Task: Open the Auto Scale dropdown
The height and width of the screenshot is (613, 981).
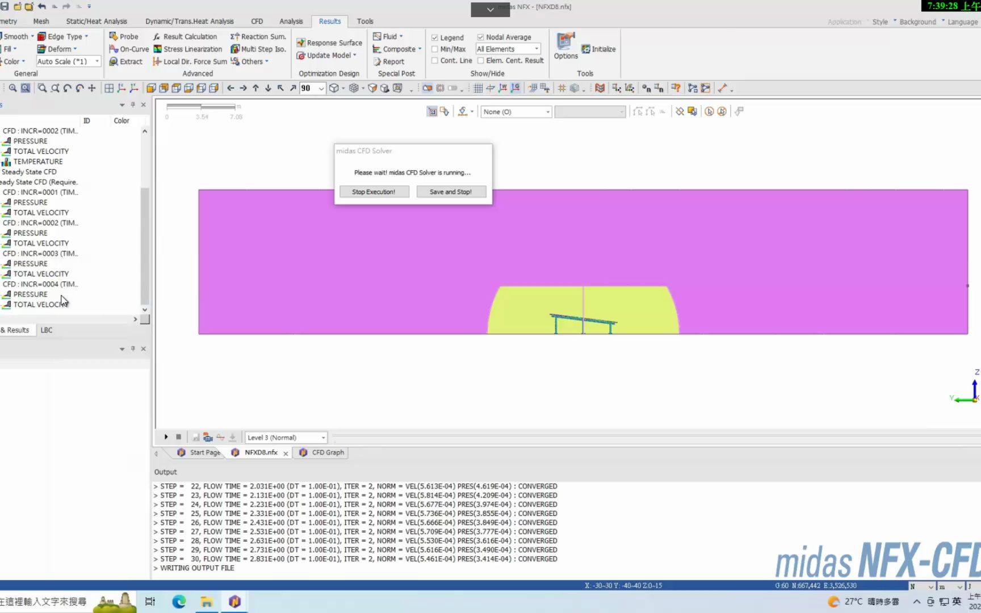Action: pos(68,61)
